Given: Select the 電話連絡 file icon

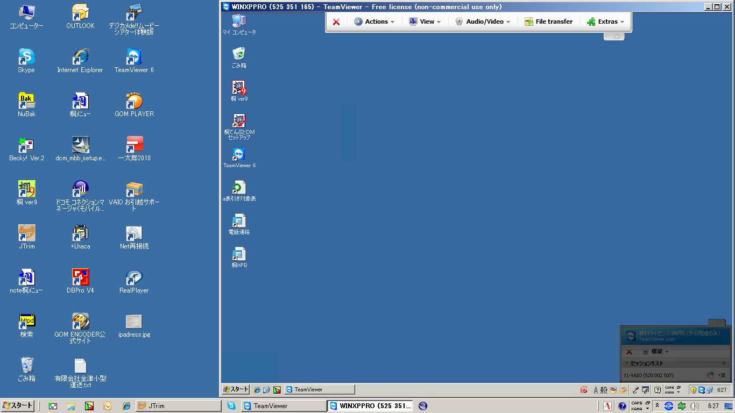Looking at the screenshot, I should [x=239, y=224].
